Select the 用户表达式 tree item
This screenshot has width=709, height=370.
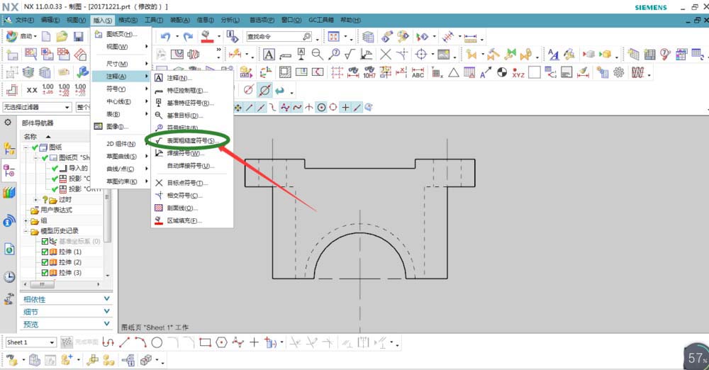56,210
